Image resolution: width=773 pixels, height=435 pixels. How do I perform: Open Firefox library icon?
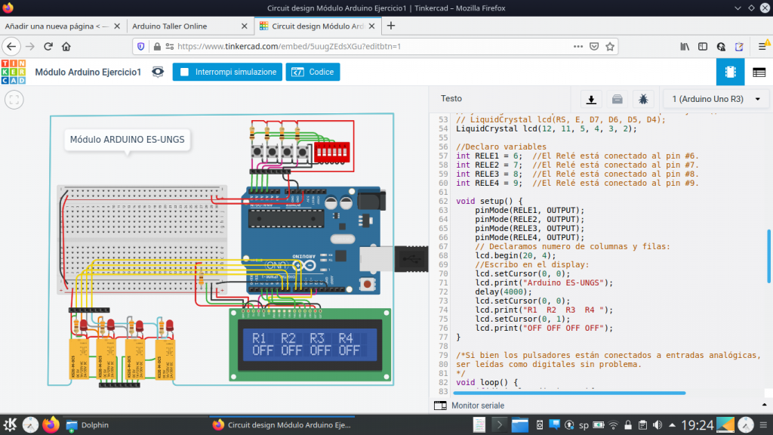point(685,46)
